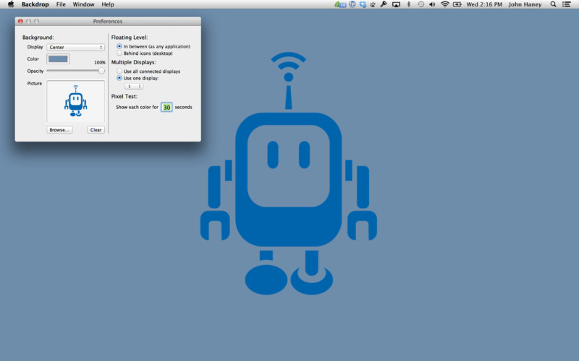Viewport: 579px width, 361px height.
Task: Select 'In between (as any application)' option
Action: coord(119,46)
